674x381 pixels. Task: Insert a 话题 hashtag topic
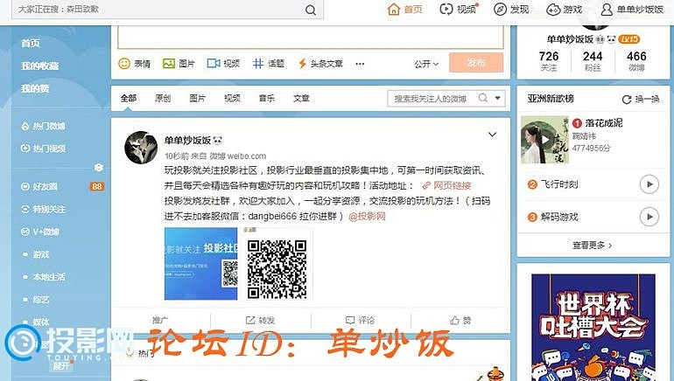tap(257, 64)
